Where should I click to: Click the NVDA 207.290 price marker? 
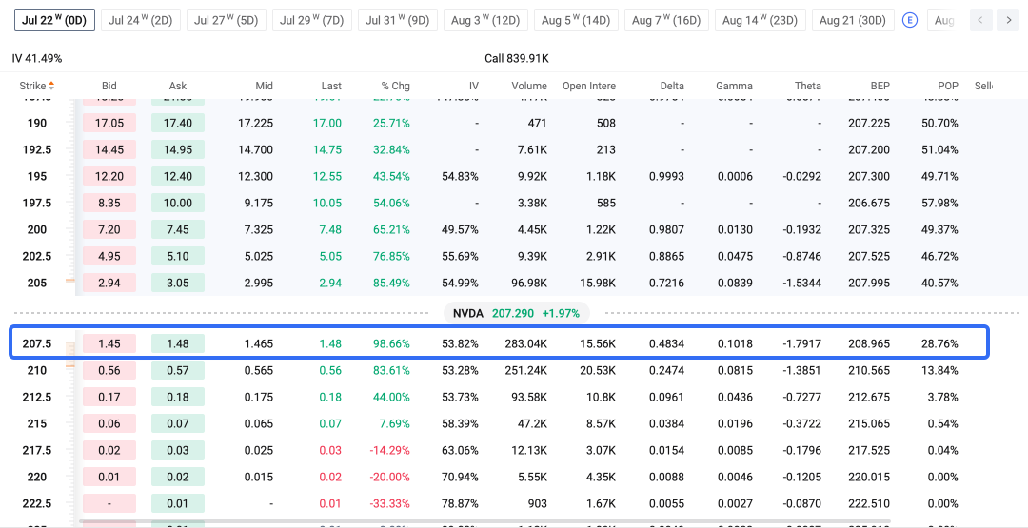517,313
